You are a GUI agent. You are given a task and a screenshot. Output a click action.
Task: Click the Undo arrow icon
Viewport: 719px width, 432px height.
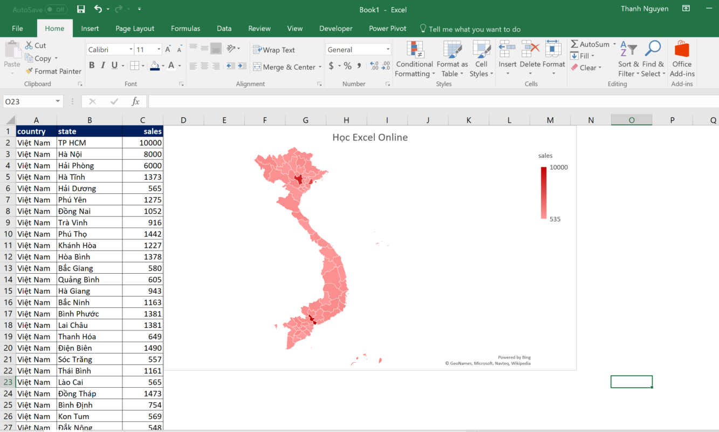98,9
